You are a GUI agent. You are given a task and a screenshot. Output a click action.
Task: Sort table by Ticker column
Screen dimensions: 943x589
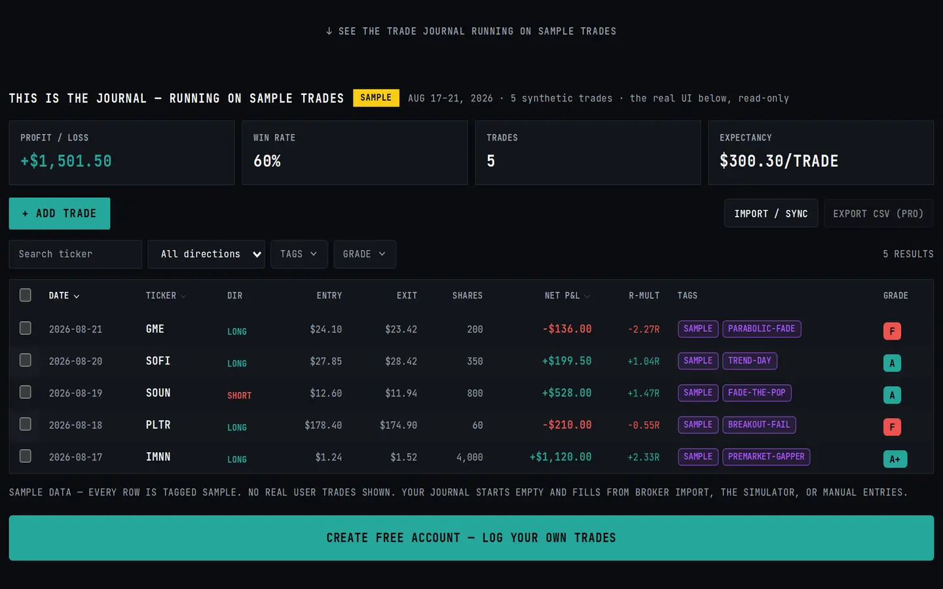[166, 296]
